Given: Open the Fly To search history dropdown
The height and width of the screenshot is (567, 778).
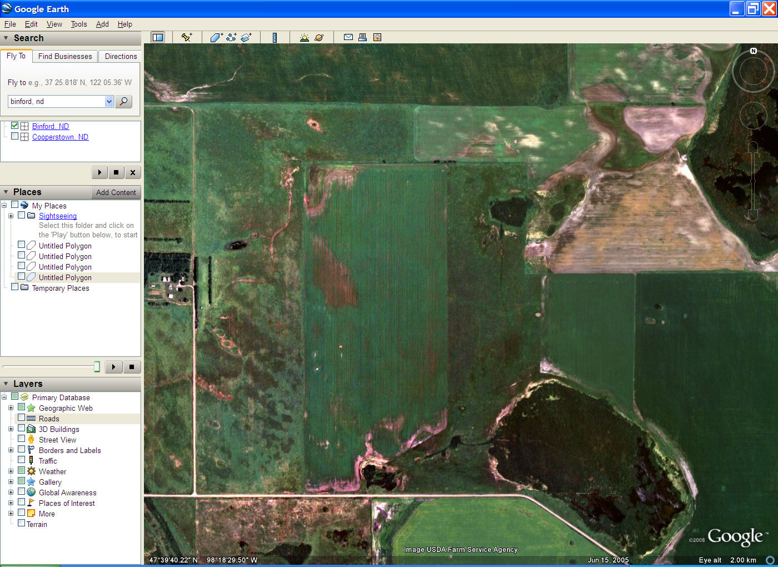Looking at the screenshot, I should pos(109,101).
